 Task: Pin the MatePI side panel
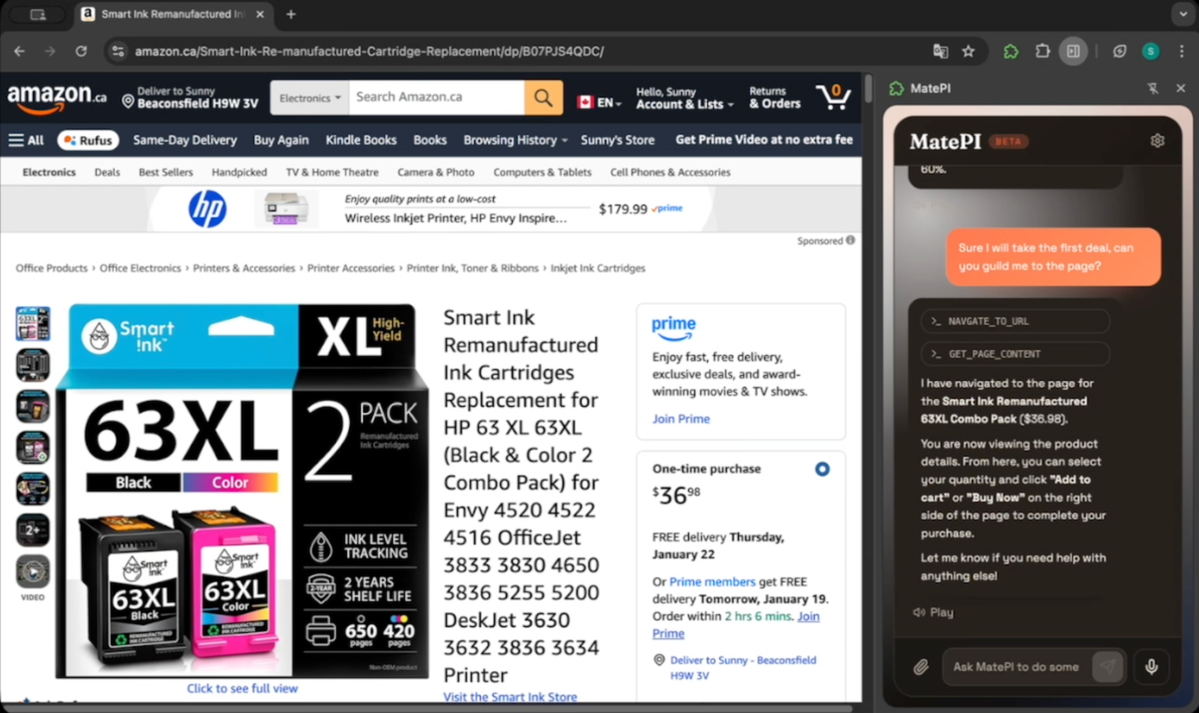1153,89
